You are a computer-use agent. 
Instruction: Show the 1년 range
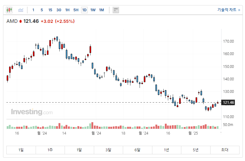(x=167, y=150)
